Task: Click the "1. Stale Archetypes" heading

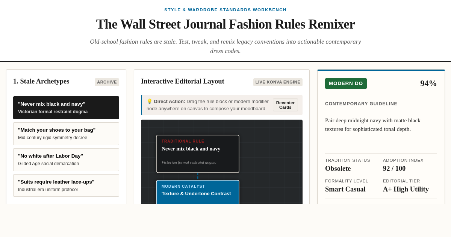Action: coord(41,81)
